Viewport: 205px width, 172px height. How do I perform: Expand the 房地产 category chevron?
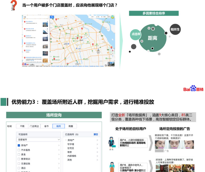[x=59, y=145]
